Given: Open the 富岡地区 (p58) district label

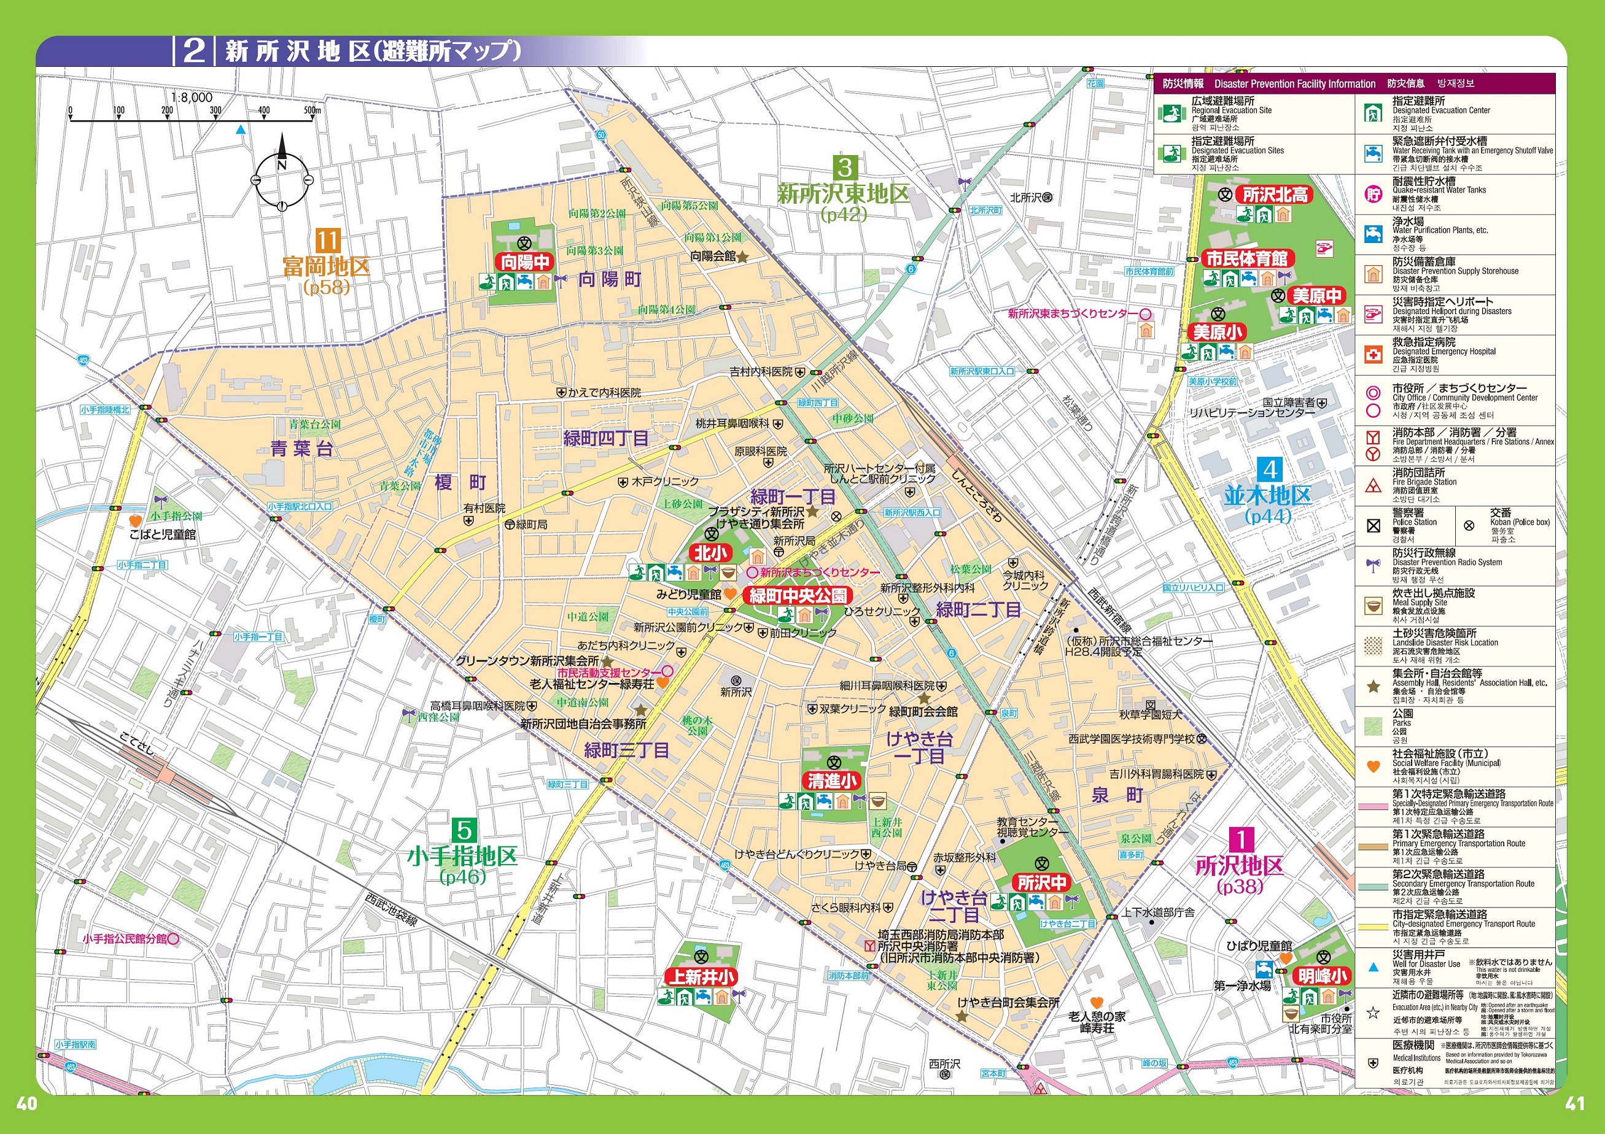Looking at the screenshot, I should (326, 263).
